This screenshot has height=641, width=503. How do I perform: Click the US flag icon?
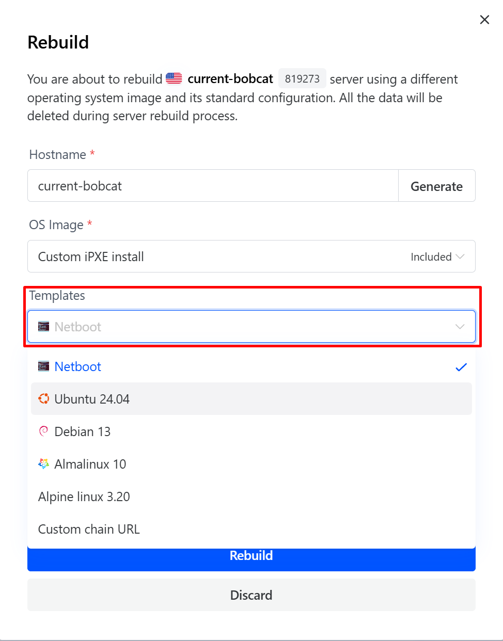pyautogui.click(x=174, y=78)
